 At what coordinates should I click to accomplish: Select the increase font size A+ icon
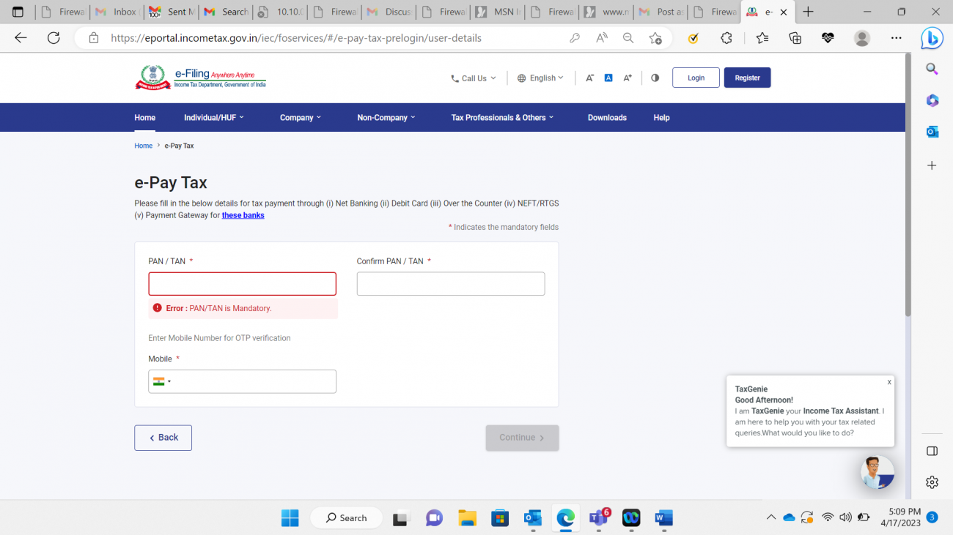[x=627, y=78]
